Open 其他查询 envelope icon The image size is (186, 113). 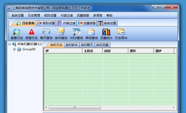tap(91, 32)
